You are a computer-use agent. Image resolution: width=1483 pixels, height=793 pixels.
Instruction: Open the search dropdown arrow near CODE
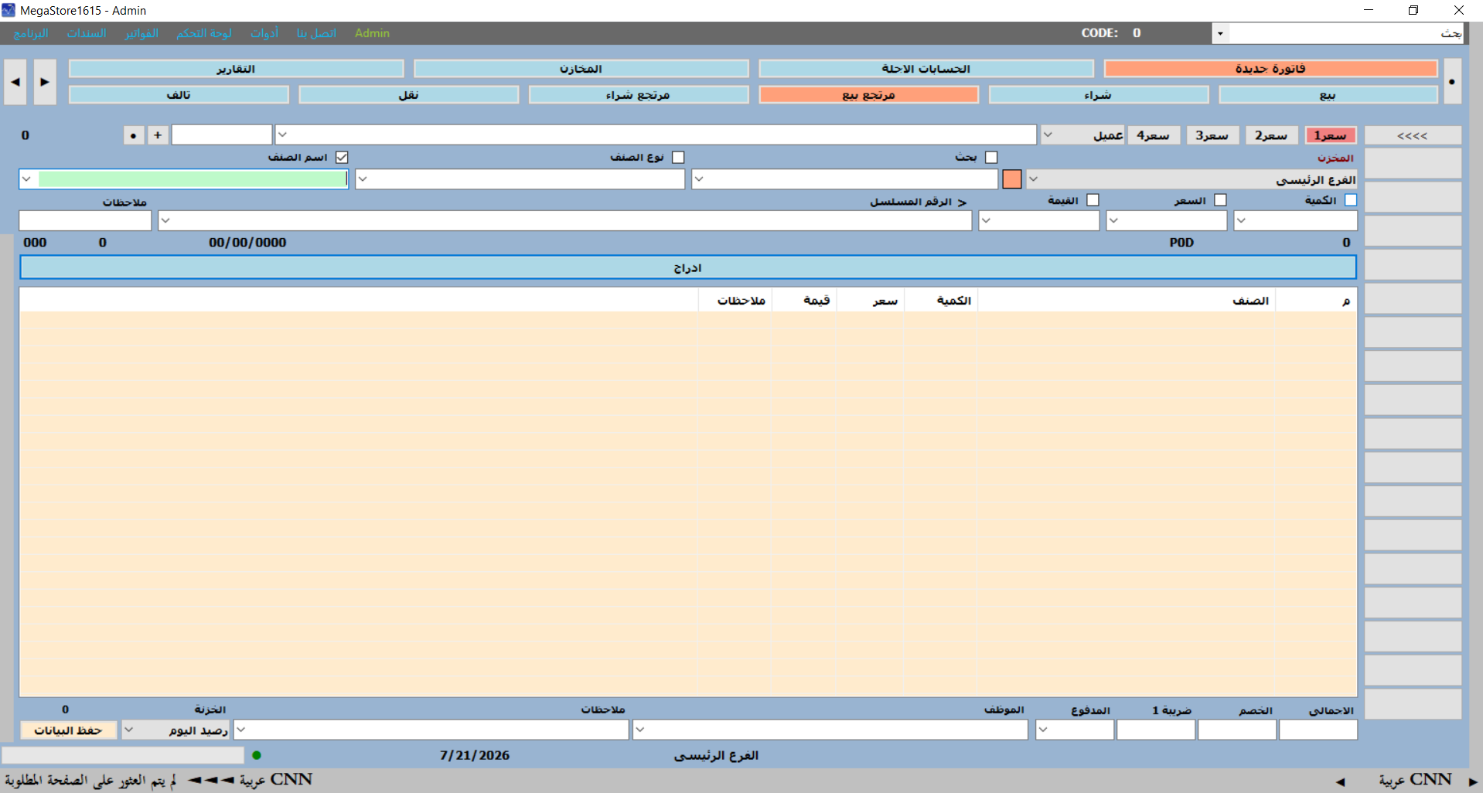click(x=1220, y=33)
